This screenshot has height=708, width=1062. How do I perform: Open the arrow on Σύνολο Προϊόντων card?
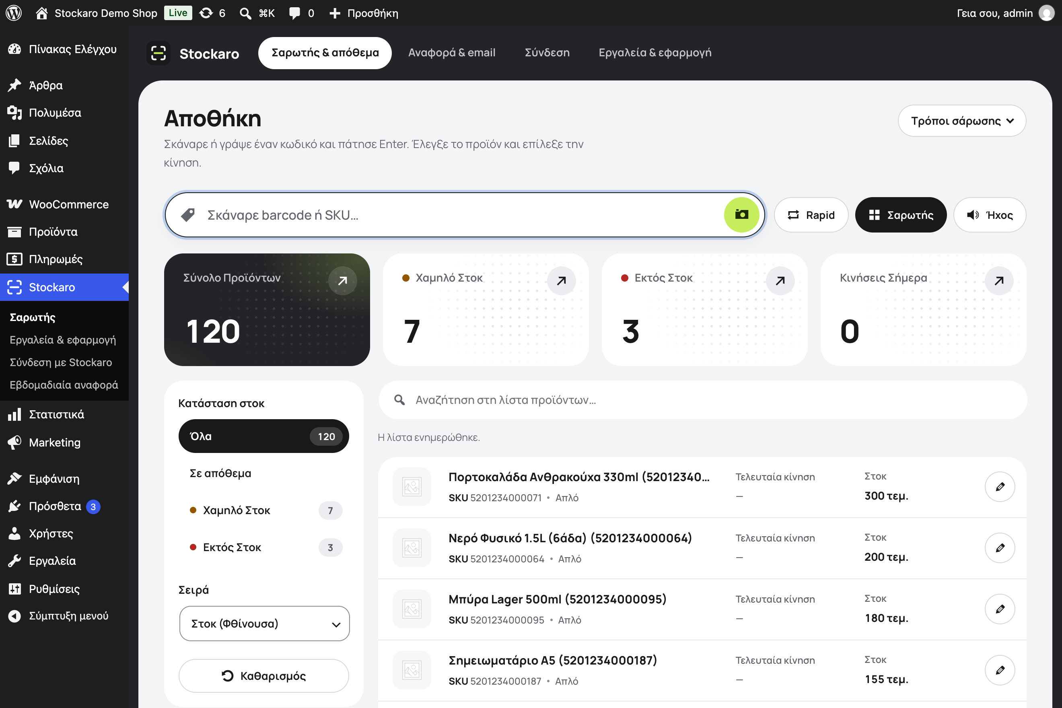click(343, 281)
